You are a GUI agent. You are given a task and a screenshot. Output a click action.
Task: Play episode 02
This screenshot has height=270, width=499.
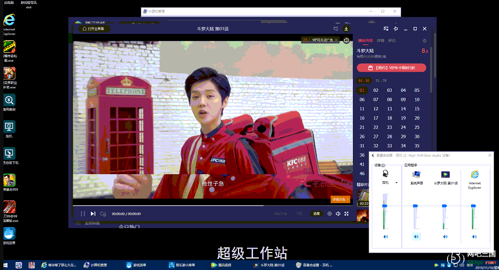(376, 90)
